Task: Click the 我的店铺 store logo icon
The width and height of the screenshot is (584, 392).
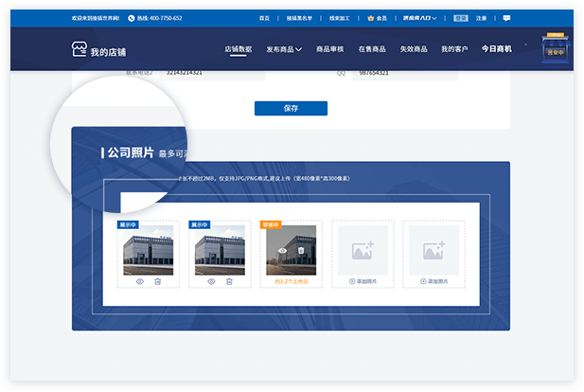Action: pyautogui.click(x=79, y=49)
